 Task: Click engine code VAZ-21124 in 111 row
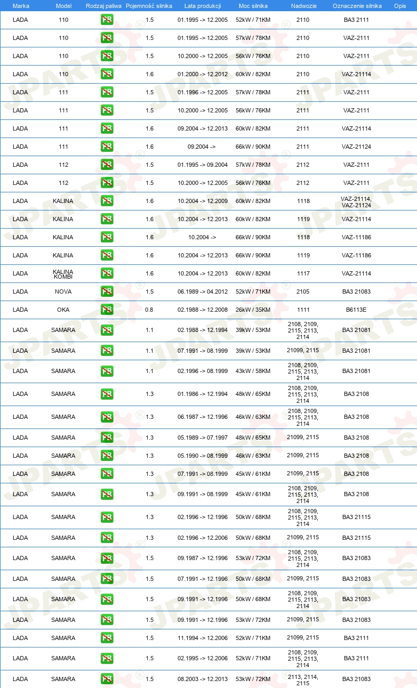356,147
